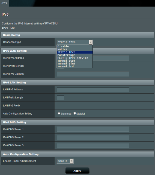Select Tunnel 6rd option
155x175 pixels.
click(74, 66)
